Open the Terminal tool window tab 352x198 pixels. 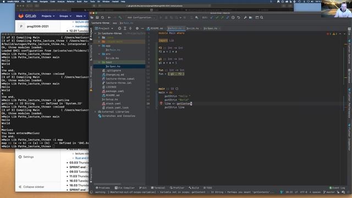coord(158,188)
